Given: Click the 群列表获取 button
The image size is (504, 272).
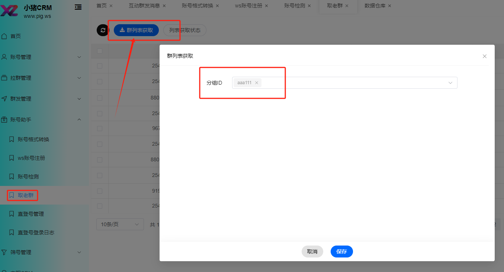Looking at the screenshot, I should point(136,30).
